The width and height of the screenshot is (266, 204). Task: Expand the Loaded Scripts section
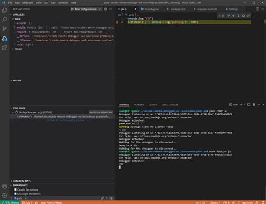click(x=11, y=181)
